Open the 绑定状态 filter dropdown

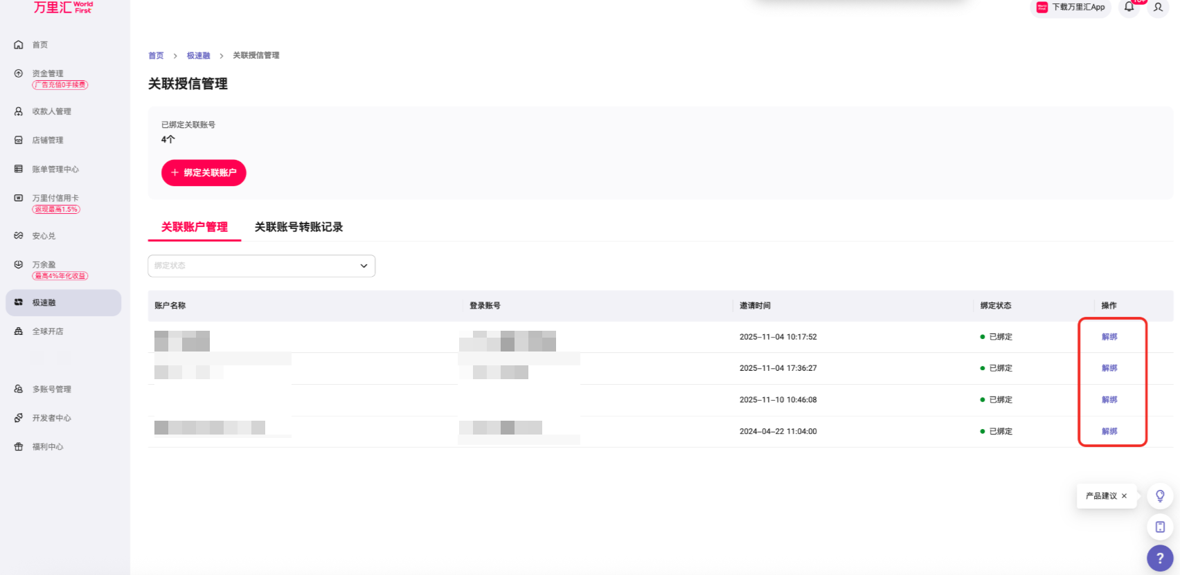tap(261, 266)
